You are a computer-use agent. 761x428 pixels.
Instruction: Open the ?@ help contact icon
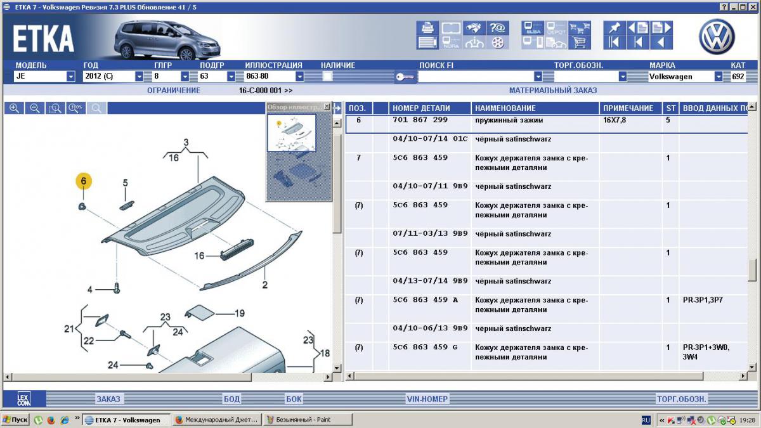click(497, 29)
